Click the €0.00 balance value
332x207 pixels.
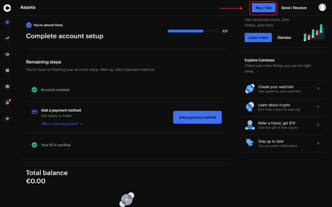pyautogui.click(x=36, y=181)
